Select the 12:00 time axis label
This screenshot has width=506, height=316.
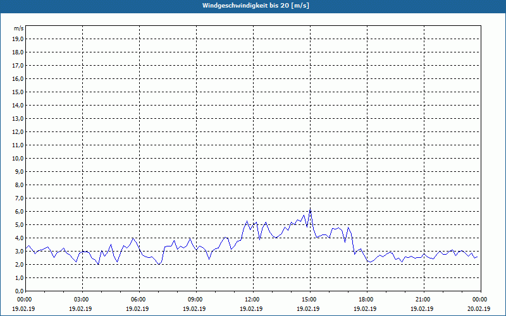252,299
